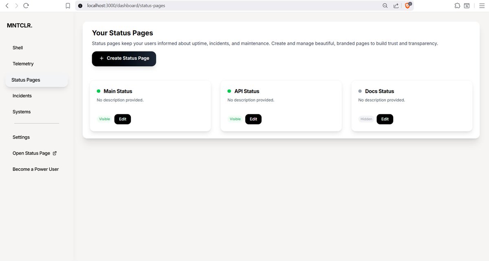Select the status pages intro paragraph

coord(265,43)
